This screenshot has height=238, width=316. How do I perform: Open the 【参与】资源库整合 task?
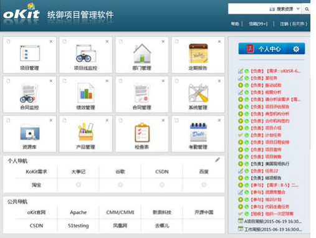click(x=268, y=193)
